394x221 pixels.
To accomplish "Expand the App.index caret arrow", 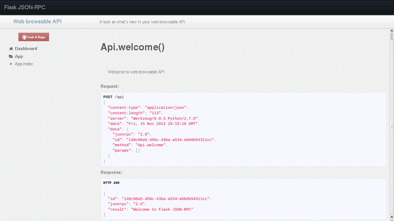I will pos(11,64).
